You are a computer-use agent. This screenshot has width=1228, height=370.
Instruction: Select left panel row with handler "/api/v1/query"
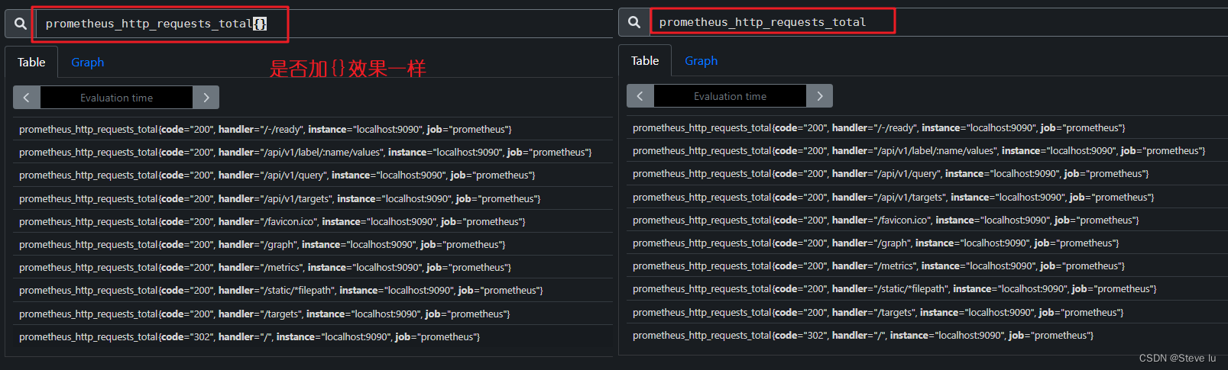coord(313,175)
